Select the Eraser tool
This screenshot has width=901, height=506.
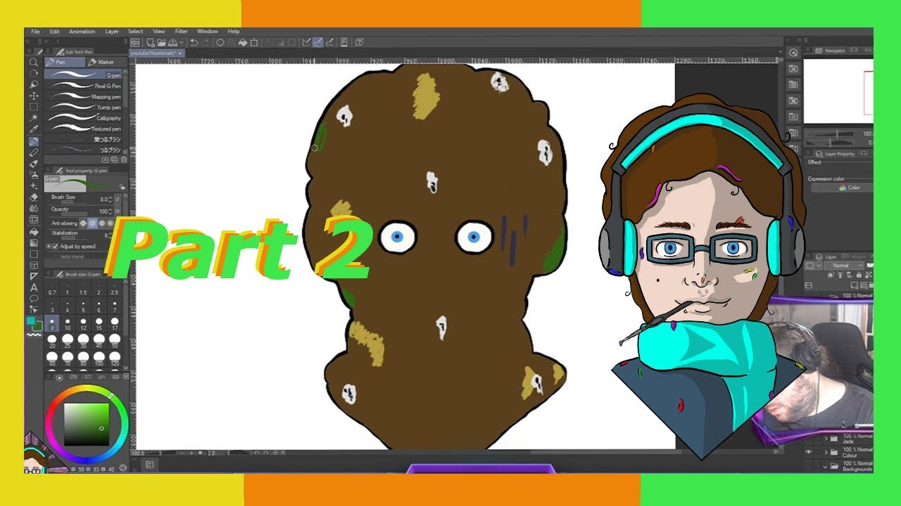click(x=34, y=197)
